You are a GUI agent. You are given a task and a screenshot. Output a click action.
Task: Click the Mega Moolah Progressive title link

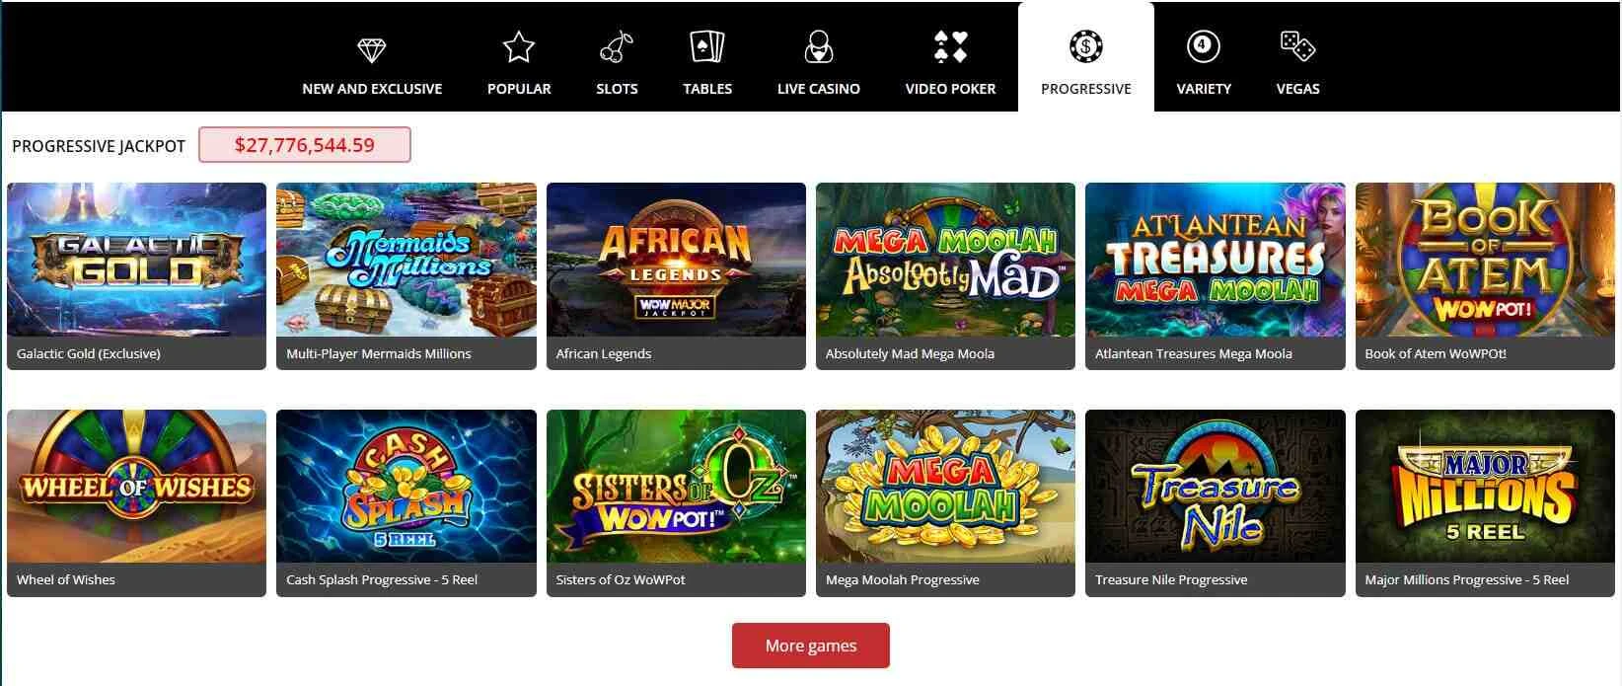point(903,579)
